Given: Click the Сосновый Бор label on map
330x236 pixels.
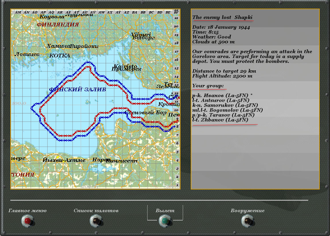Looking at the screenshot, I should 146,113.
